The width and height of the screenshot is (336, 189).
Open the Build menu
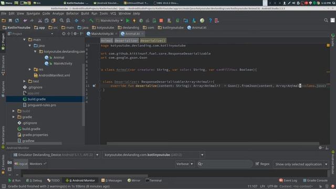point(85,13)
